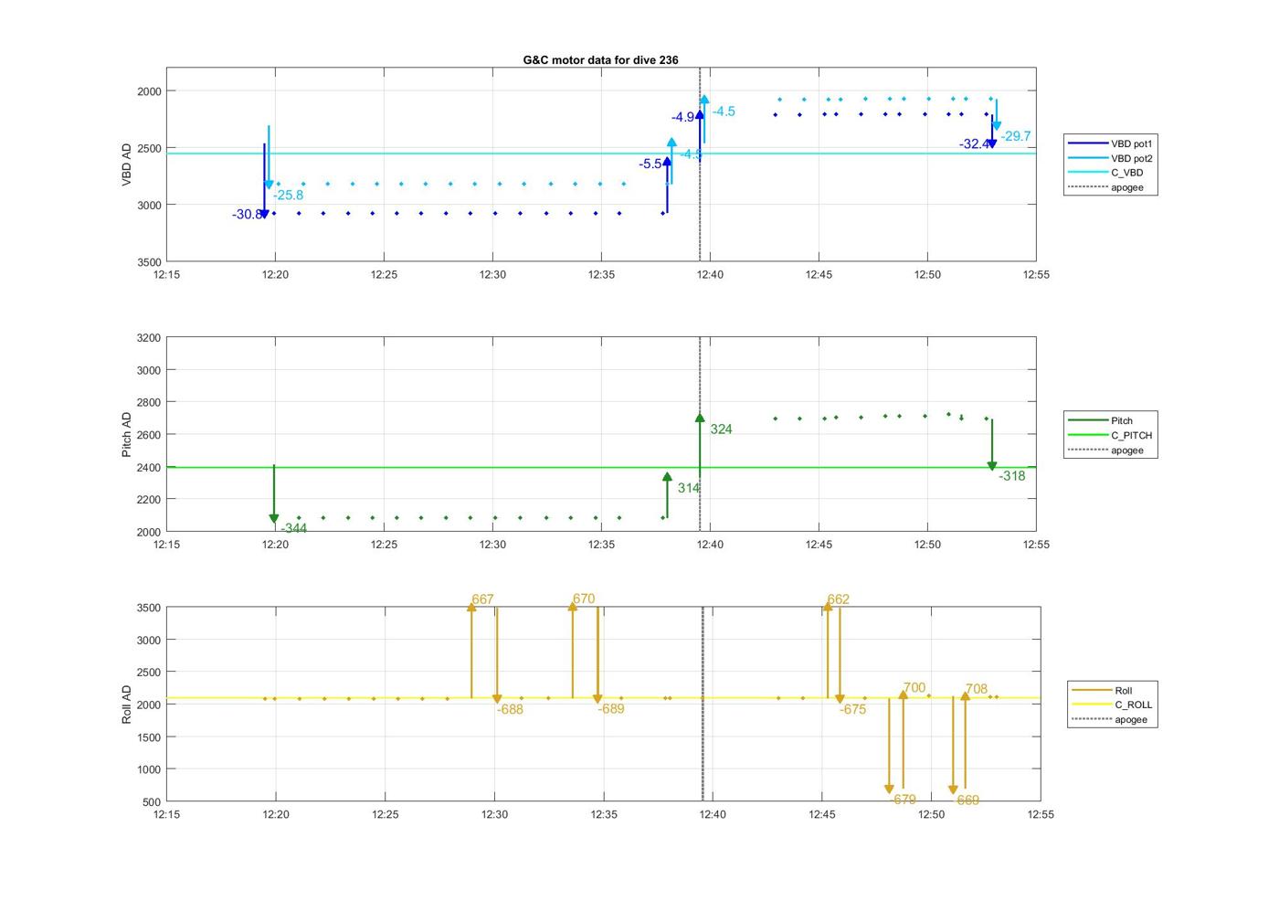
Task: Click the 669 roll annotation near 12:51
Action: click(x=968, y=800)
